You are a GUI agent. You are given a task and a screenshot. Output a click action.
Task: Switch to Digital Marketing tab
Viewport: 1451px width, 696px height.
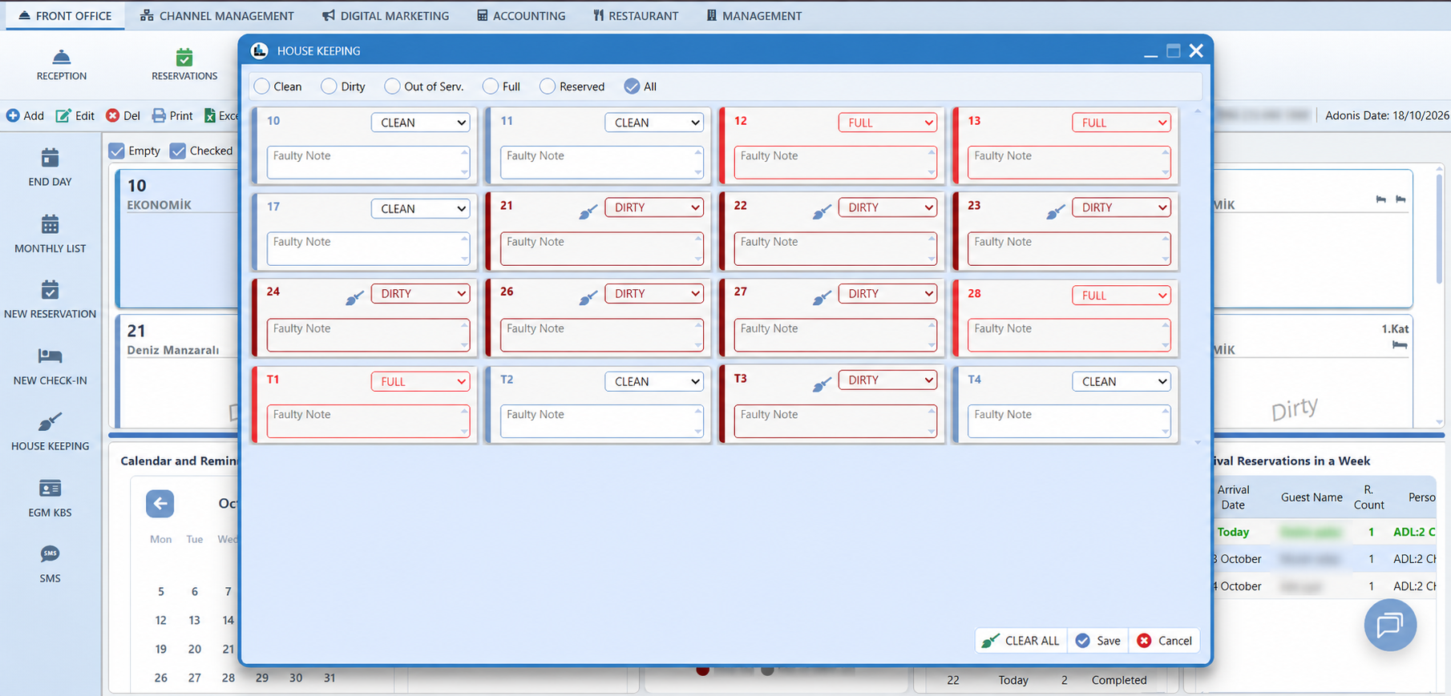[x=386, y=16]
